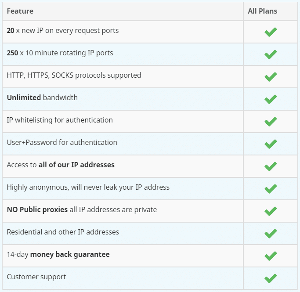Click checkmark for Access to all IP addresses
Viewport: 300px width, 292px height.
point(271,166)
